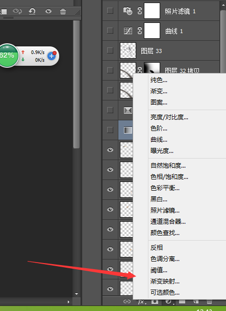Click view previous state eye-arrow icon
This screenshot has width=226, height=311.
click(17, 11)
